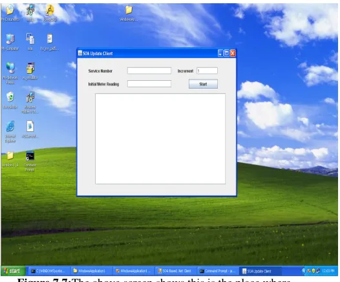Click the Increment label

pos(185,71)
